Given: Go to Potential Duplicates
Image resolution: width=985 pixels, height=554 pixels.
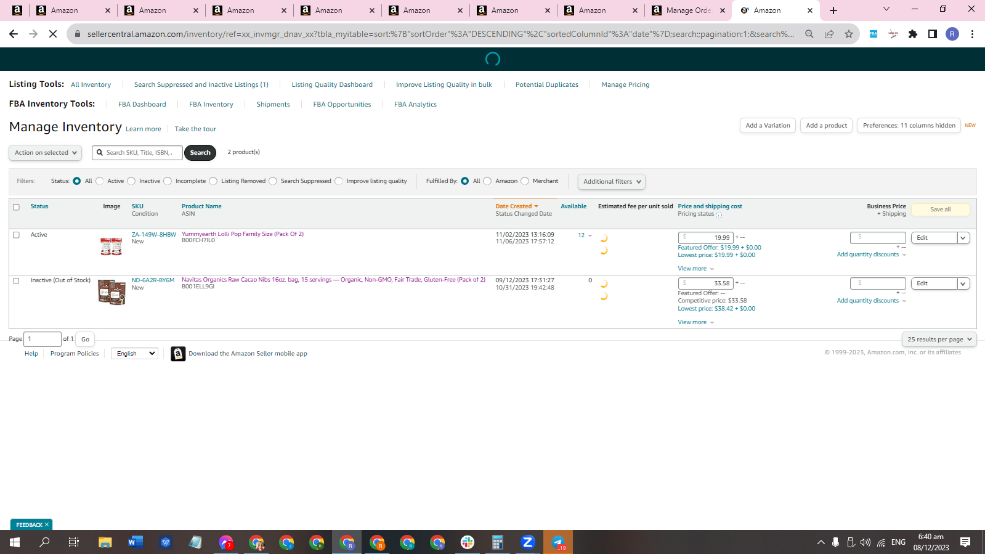Looking at the screenshot, I should click(547, 85).
